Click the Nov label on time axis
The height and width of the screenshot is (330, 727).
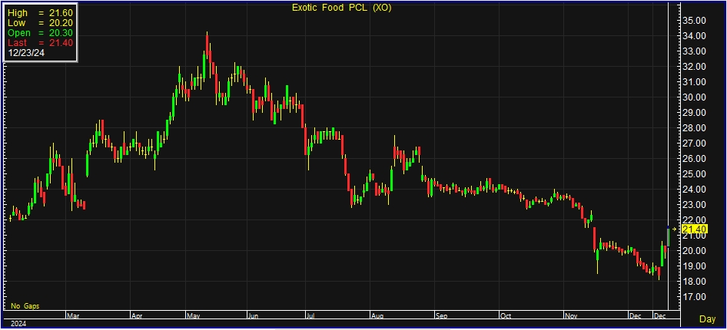point(570,315)
